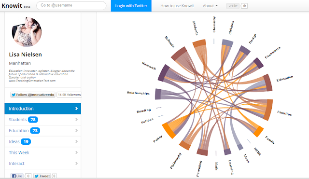
Task: Click Login with Twitter button
Action: pos(131,6)
